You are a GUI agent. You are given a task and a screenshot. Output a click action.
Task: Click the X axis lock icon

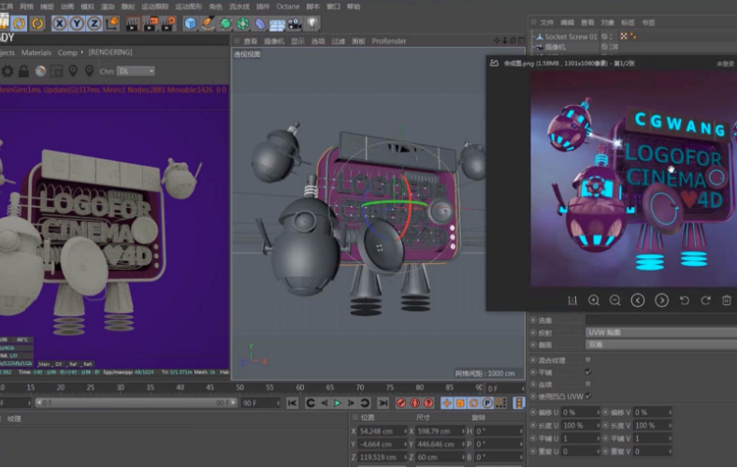click(x=60, y=22)
